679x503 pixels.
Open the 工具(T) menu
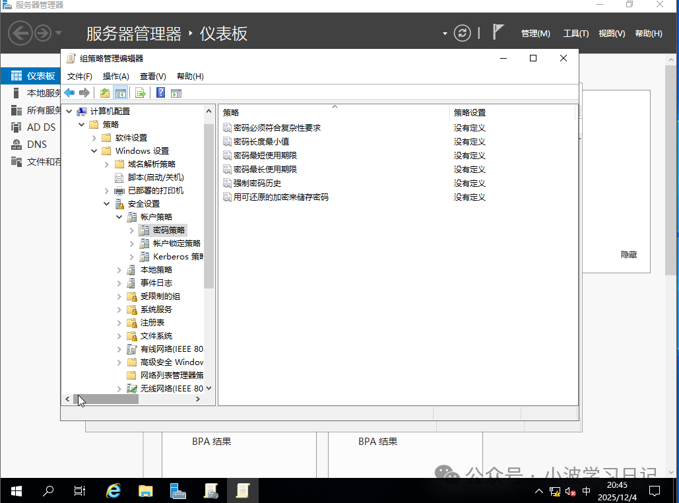click(575, 33)
